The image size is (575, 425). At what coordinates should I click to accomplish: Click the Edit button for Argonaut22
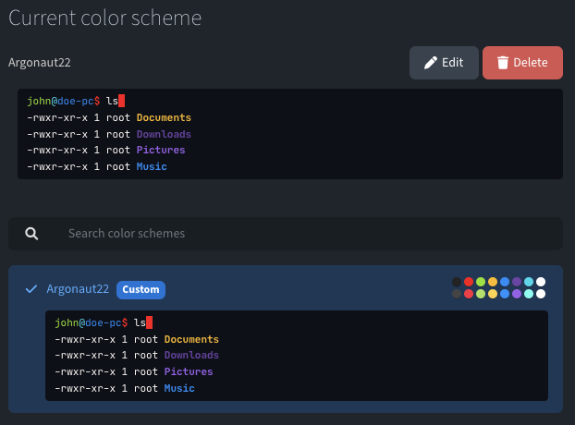[x=444, y=63]
